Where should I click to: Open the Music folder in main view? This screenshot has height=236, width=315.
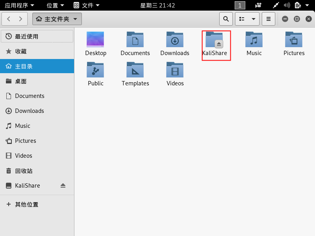click(254, 40)
